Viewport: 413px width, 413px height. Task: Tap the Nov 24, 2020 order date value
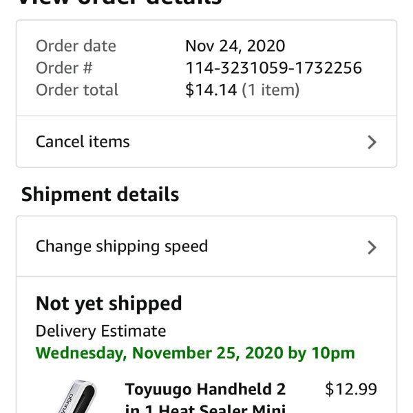[235, 46]
